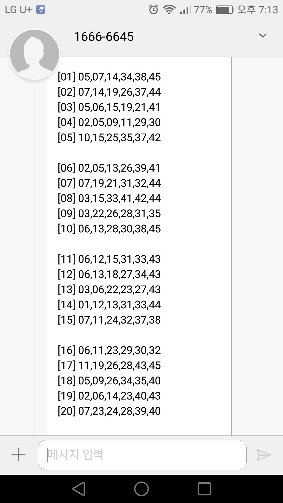Tap the send message arrow icon
Screen dimensions: 283x503
click(x=264, y=455)
